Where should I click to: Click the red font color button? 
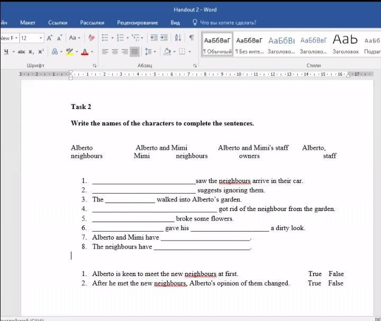point(85,52)
